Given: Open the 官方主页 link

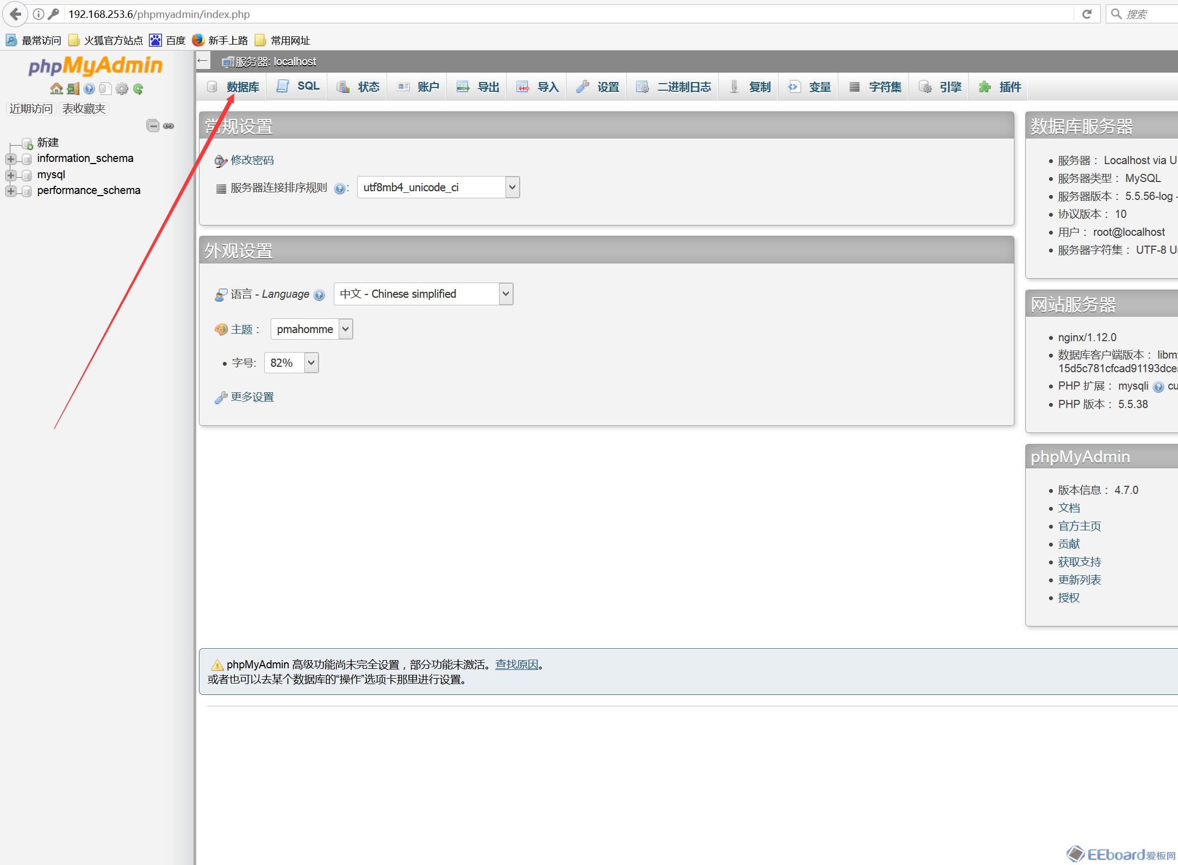Looking at the screenshot, I should (x=1080, y=526).
